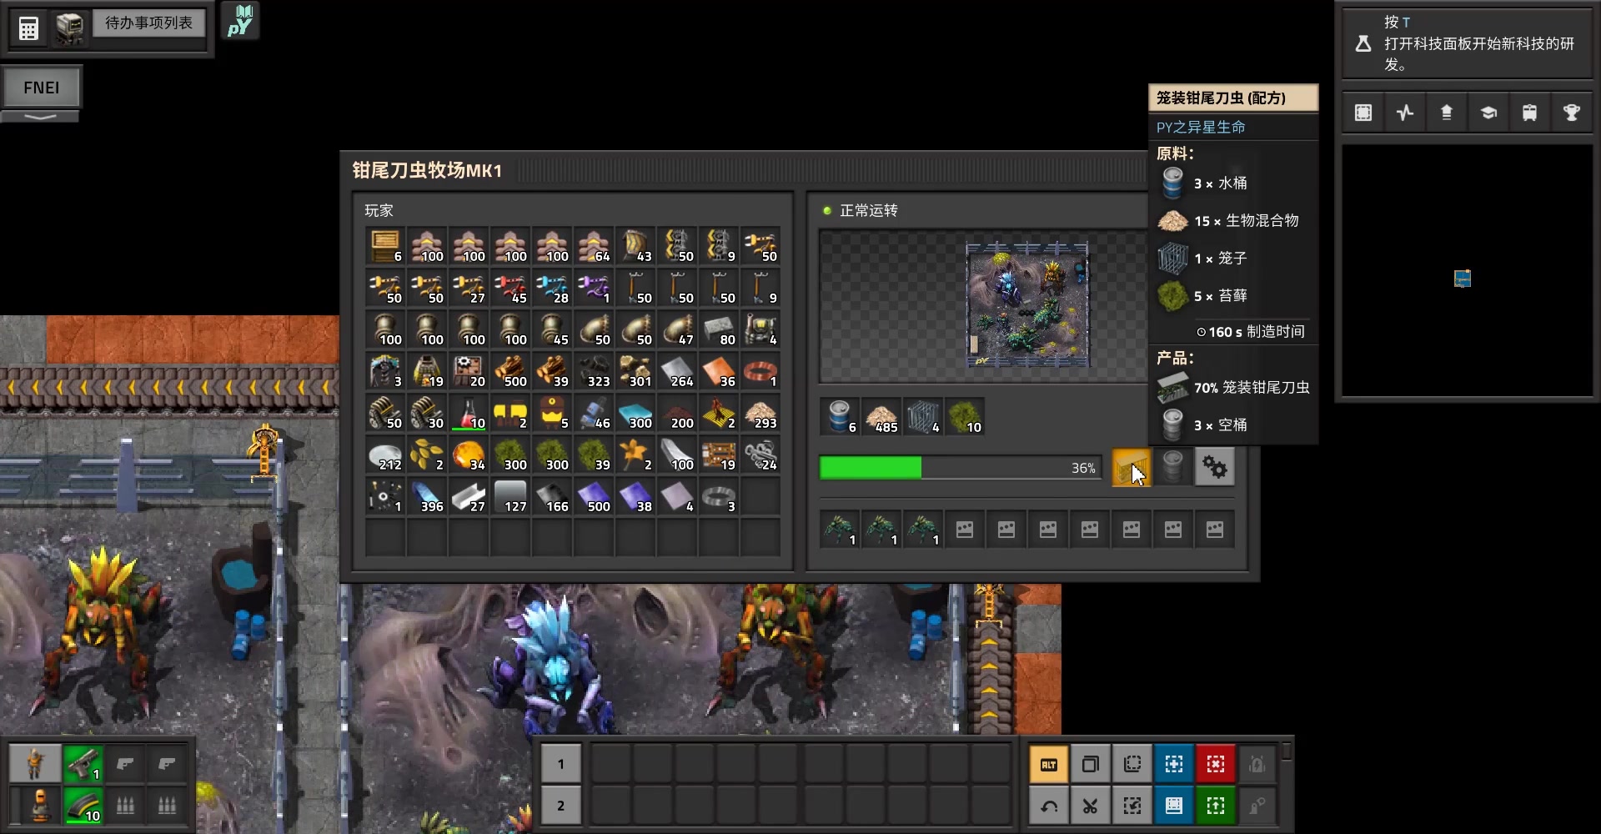Pick up the ore stack of 301
This screenshot has width=1601, height=834.
[635, 371]
